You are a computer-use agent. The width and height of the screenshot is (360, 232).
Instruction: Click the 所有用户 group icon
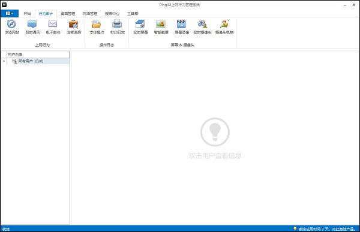coord(14,61)
